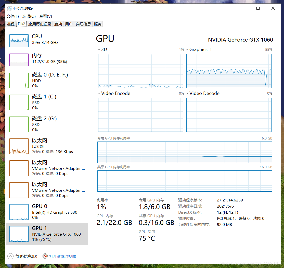Switch to the 性能 tab
284x268 pixels.
pyautogui.click(x=21, y=24)
